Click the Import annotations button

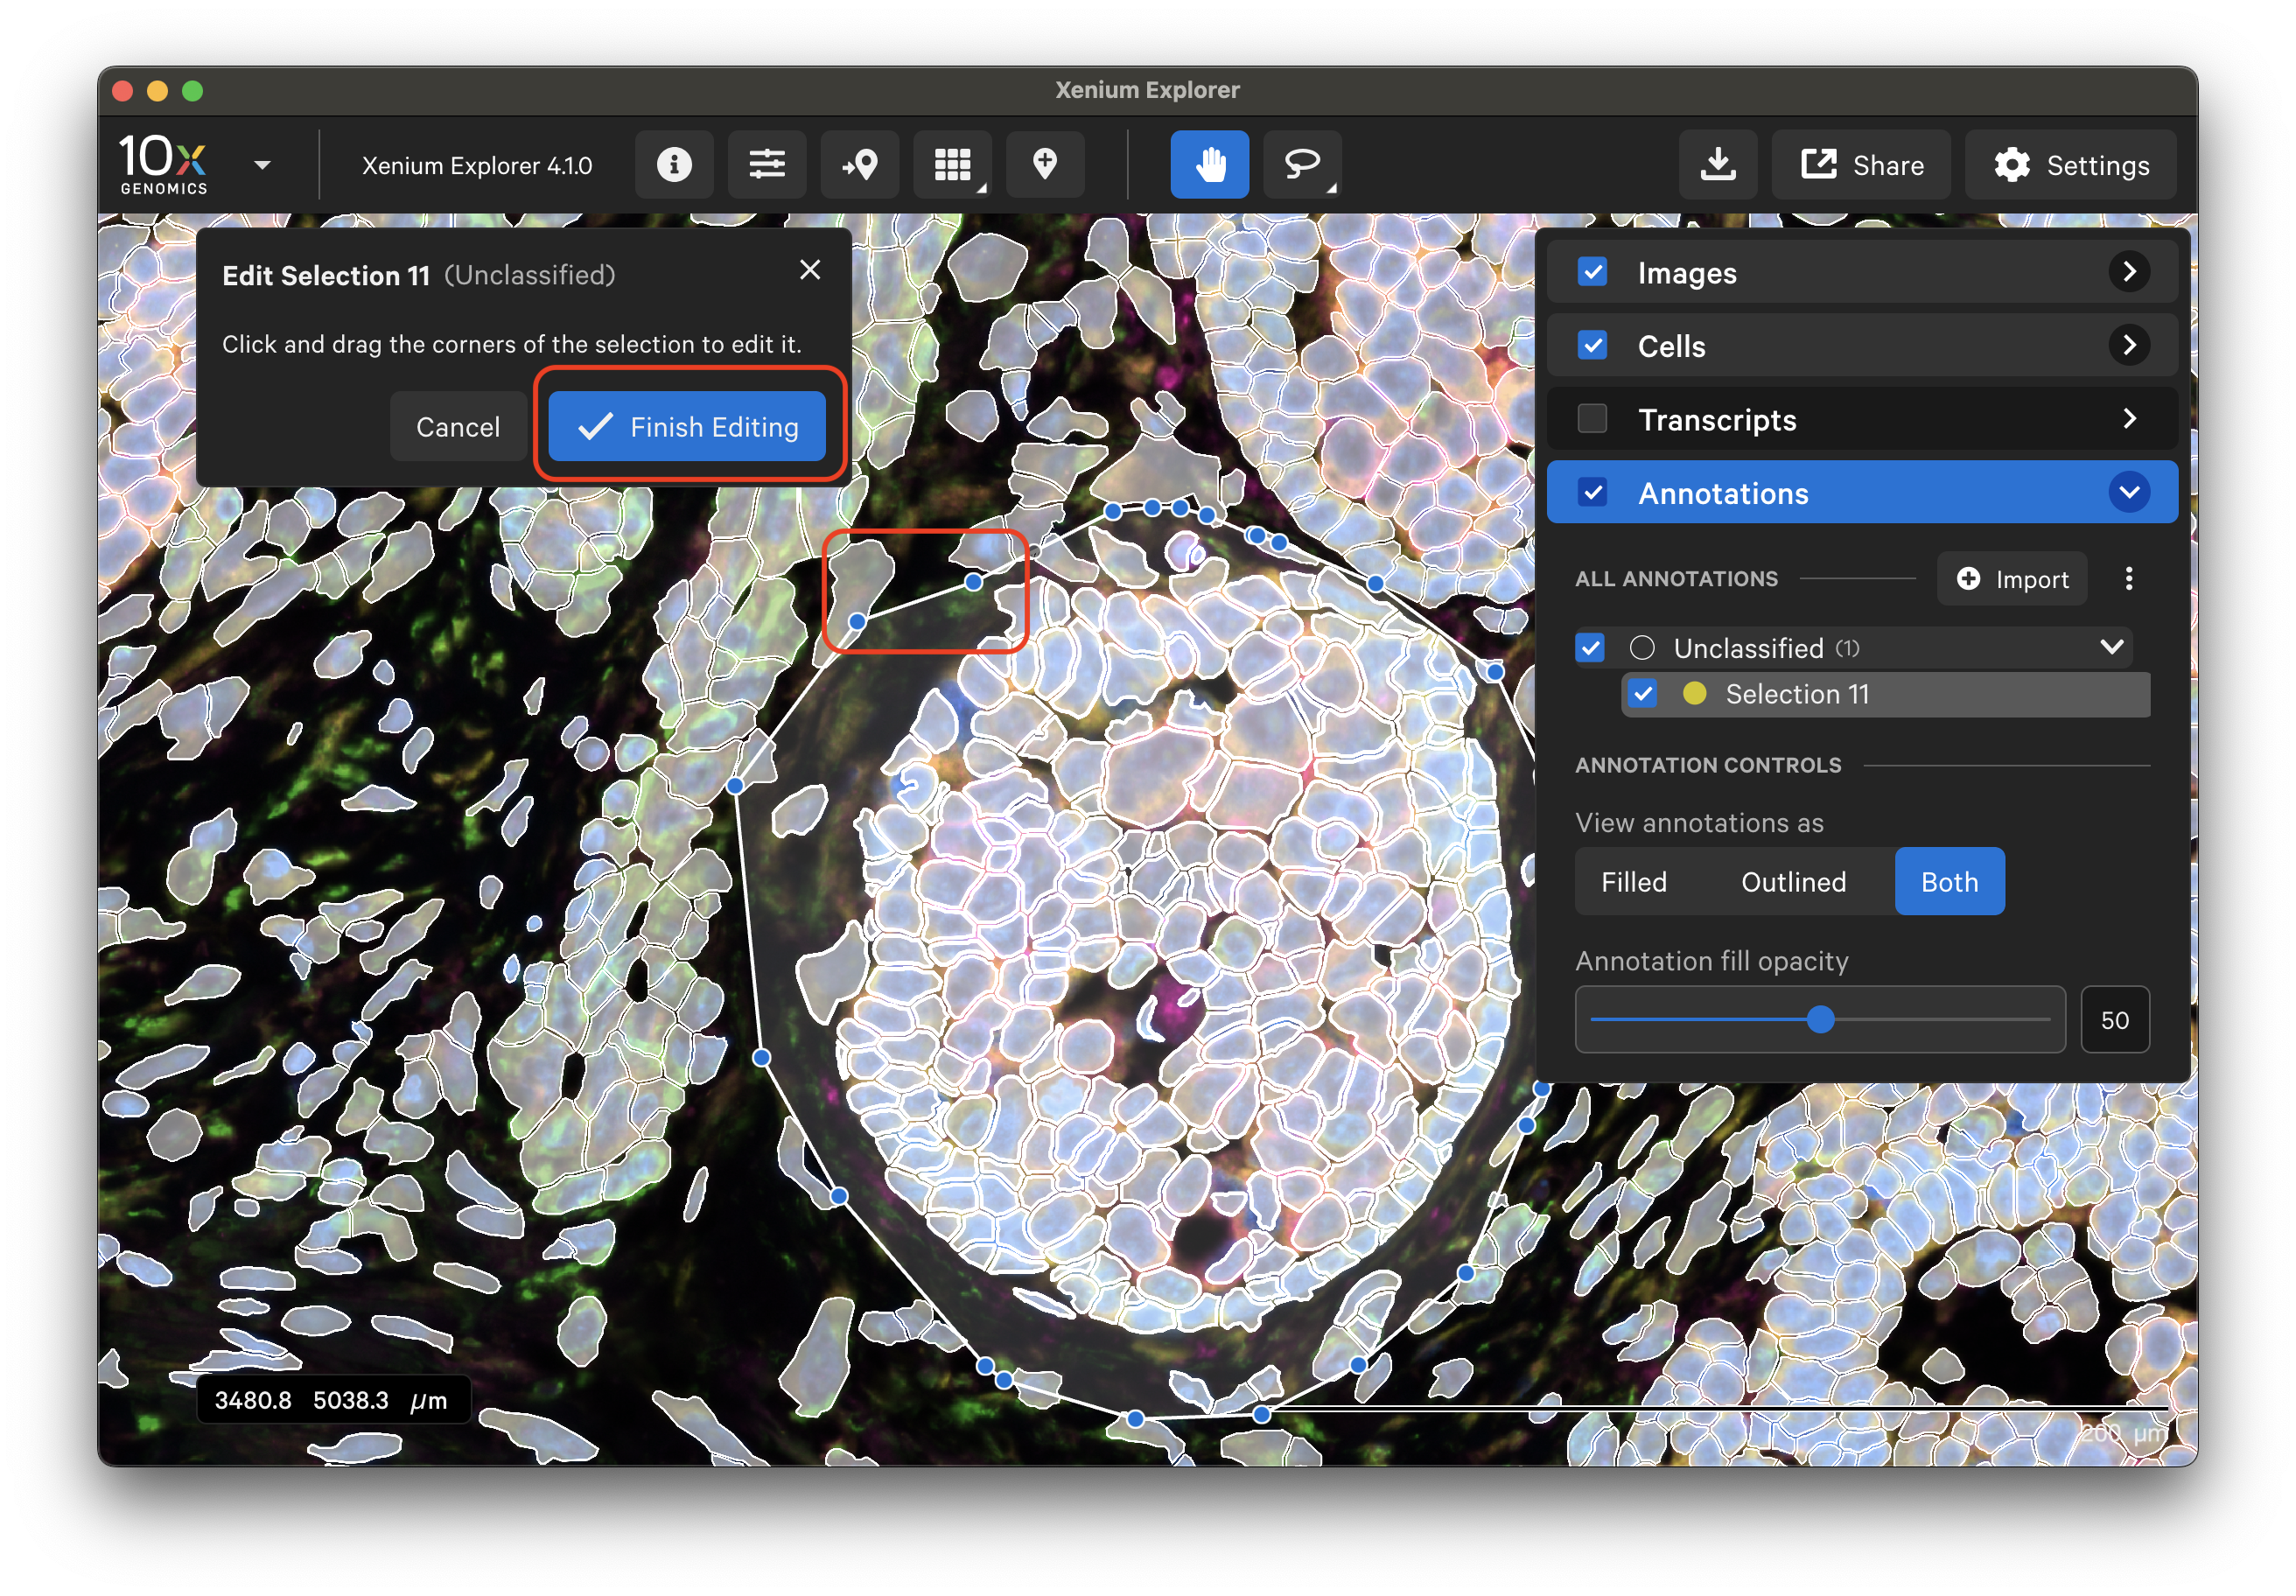[x=2011, y=579]
